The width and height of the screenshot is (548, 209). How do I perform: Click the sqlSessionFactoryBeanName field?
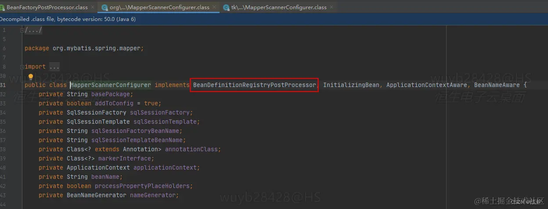(x=135, y=131)
